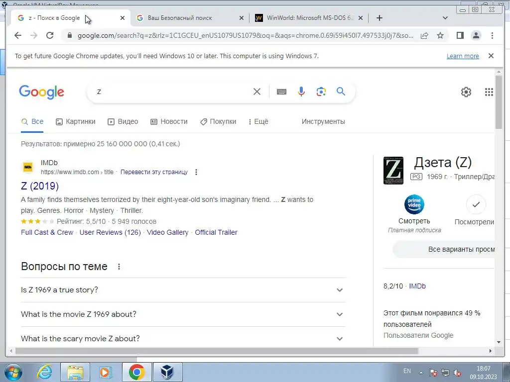Click into the Google search field
The width and height of the screenshot is (510, 382).
coord(172,92)
